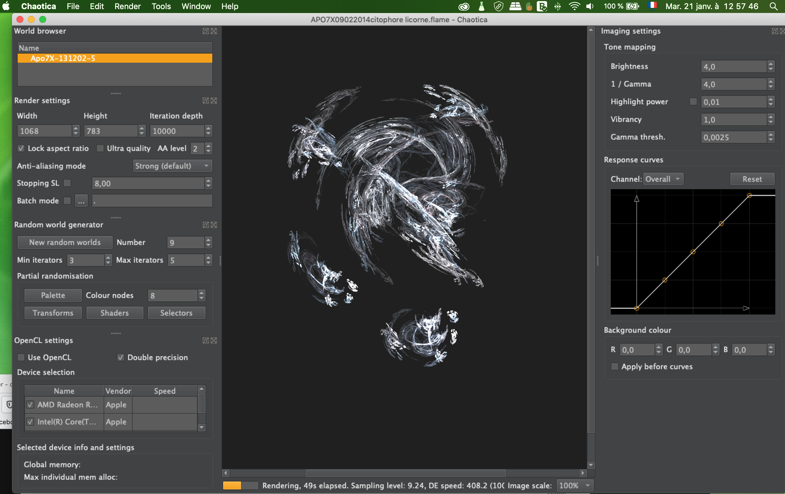Drag the Brightness tone mapping slider
The image size is (785, 494).
[x=733, y=66]
